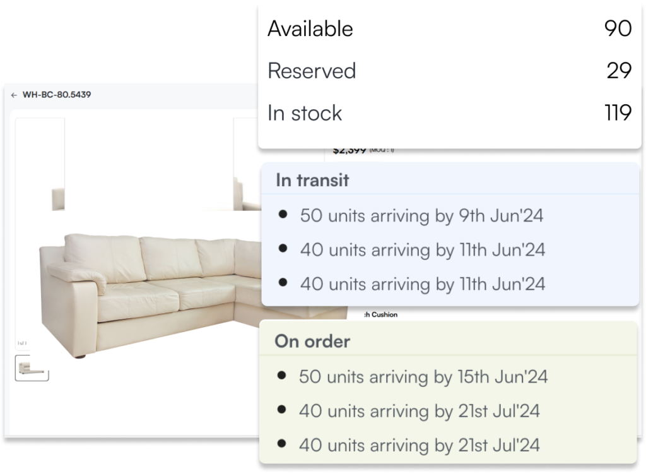Click the back arrow beside WH-BC-80.5439
646x473 pixels.
point(14,95)
